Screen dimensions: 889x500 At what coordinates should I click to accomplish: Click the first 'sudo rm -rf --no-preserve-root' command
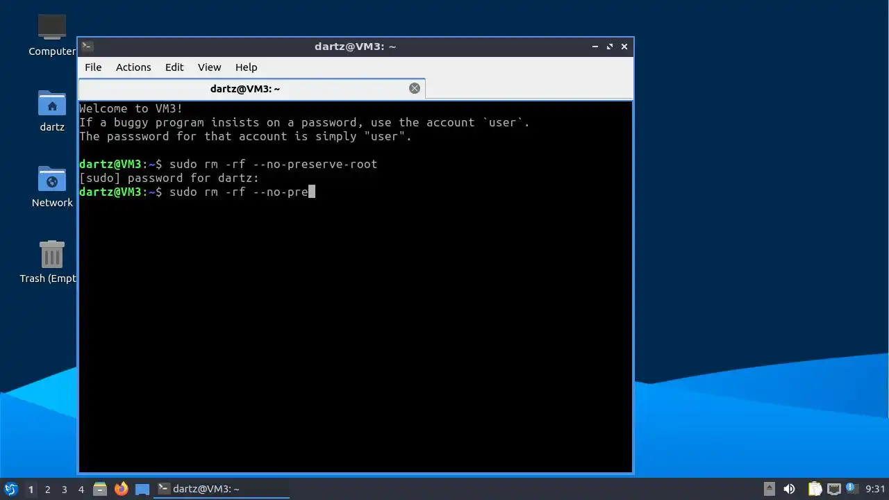(x=274, y=164)
